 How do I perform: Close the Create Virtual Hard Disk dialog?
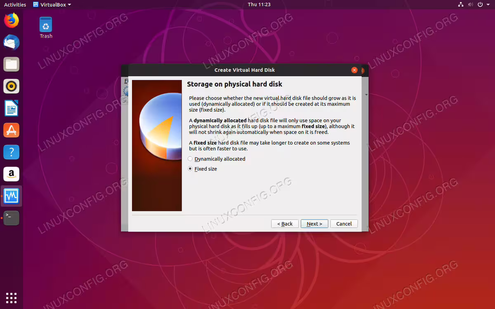click(354, 70)
